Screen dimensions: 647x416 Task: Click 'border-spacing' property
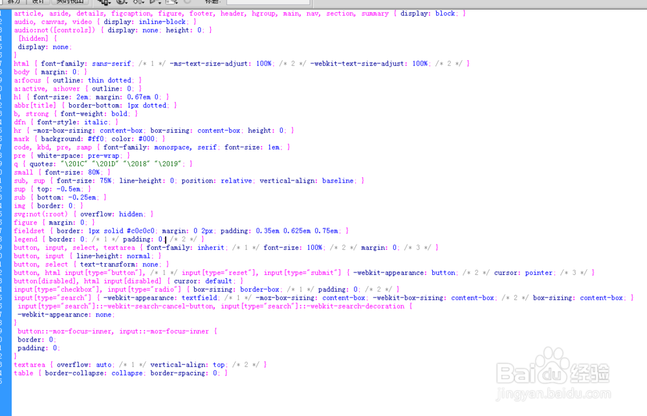pos(177,373)
